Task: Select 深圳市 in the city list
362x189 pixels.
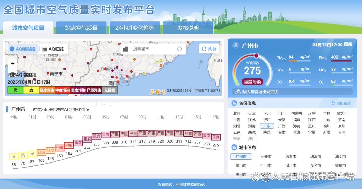Action: (291, 157)
